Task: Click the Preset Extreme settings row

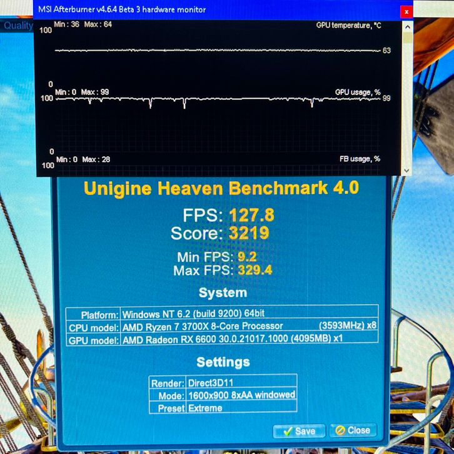Action: tap(223, 408)
